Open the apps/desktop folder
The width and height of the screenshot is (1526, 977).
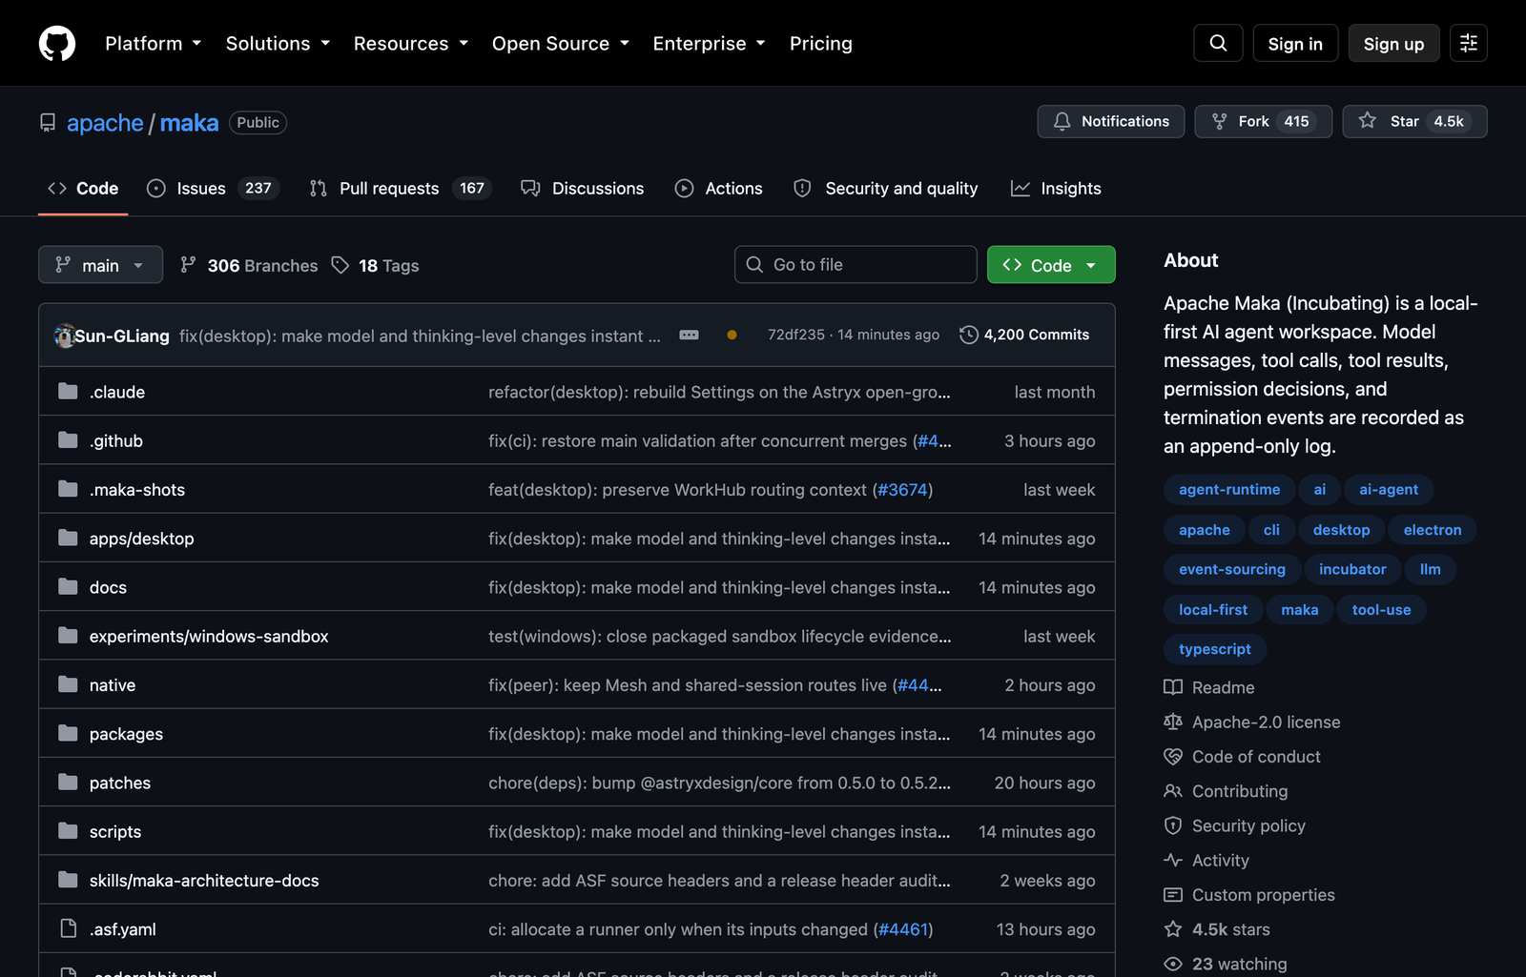(x=141, y=539)
